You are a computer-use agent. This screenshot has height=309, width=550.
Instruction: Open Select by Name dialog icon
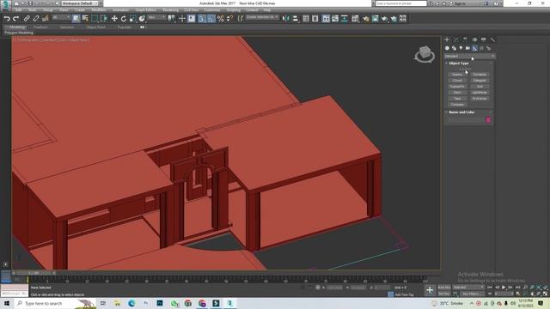pos(85,19)
